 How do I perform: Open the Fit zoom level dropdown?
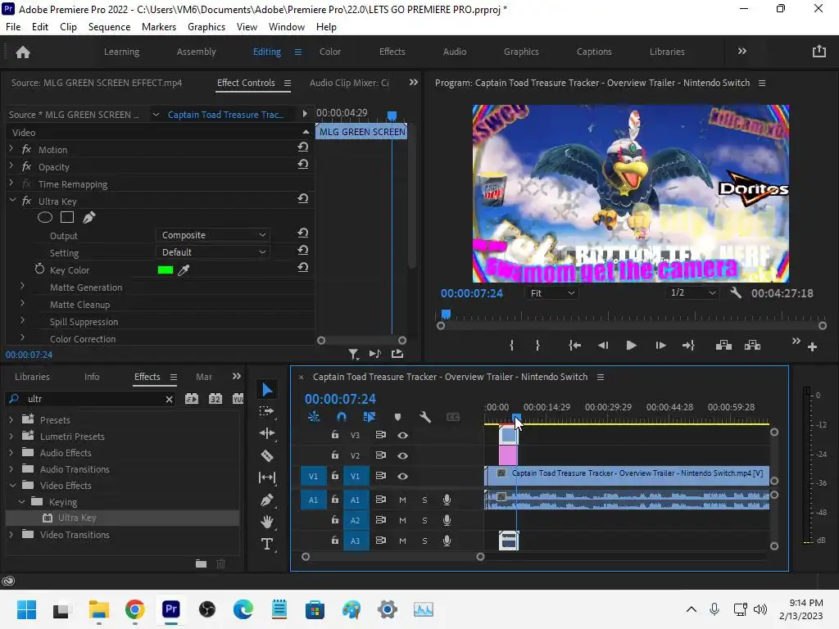click(x=552, y=293)
